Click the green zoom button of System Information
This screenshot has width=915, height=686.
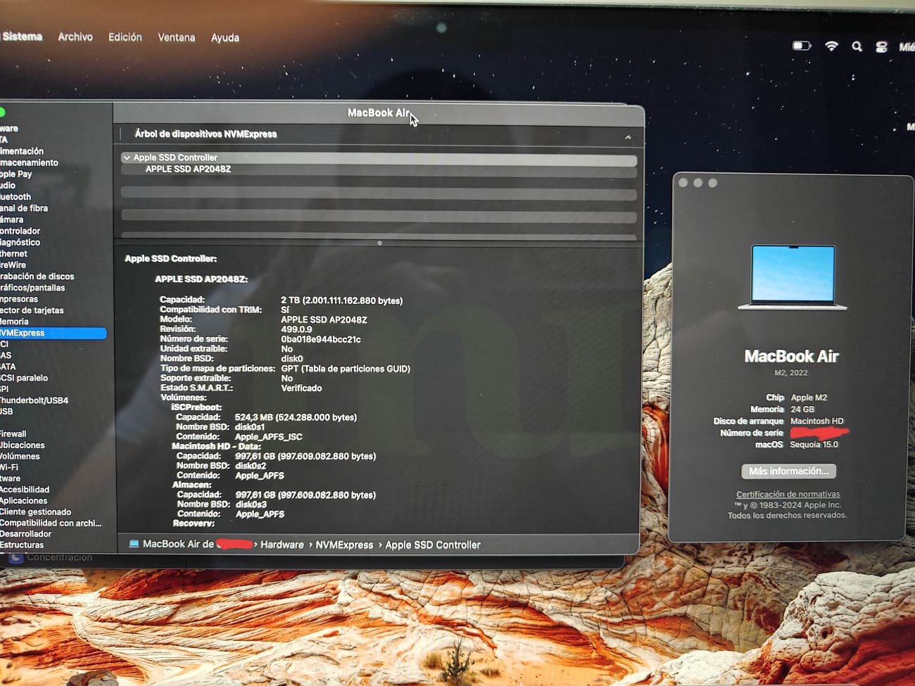(x=2, y=112)
